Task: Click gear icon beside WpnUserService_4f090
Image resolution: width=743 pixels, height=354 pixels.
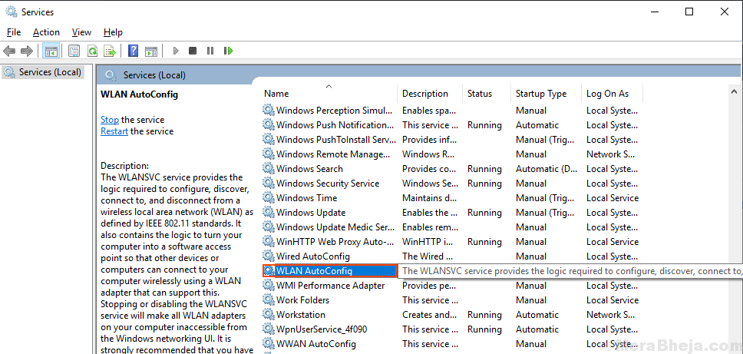Action: click(269, 329)
